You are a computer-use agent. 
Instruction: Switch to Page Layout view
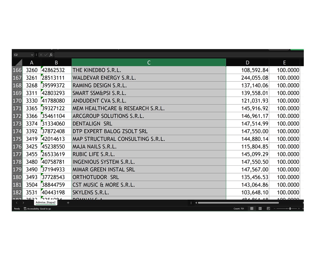(x=260, y=209)
